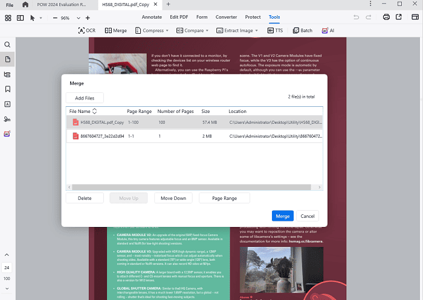This screenshot has width=423, height=300.
Task: Open the bookmarks panel in the sidebar
Action: pos(7,89)
